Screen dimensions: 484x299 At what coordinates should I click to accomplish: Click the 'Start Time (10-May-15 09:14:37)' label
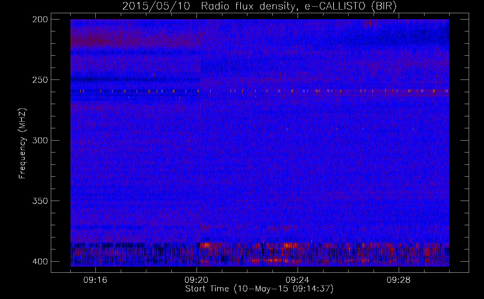259,289
